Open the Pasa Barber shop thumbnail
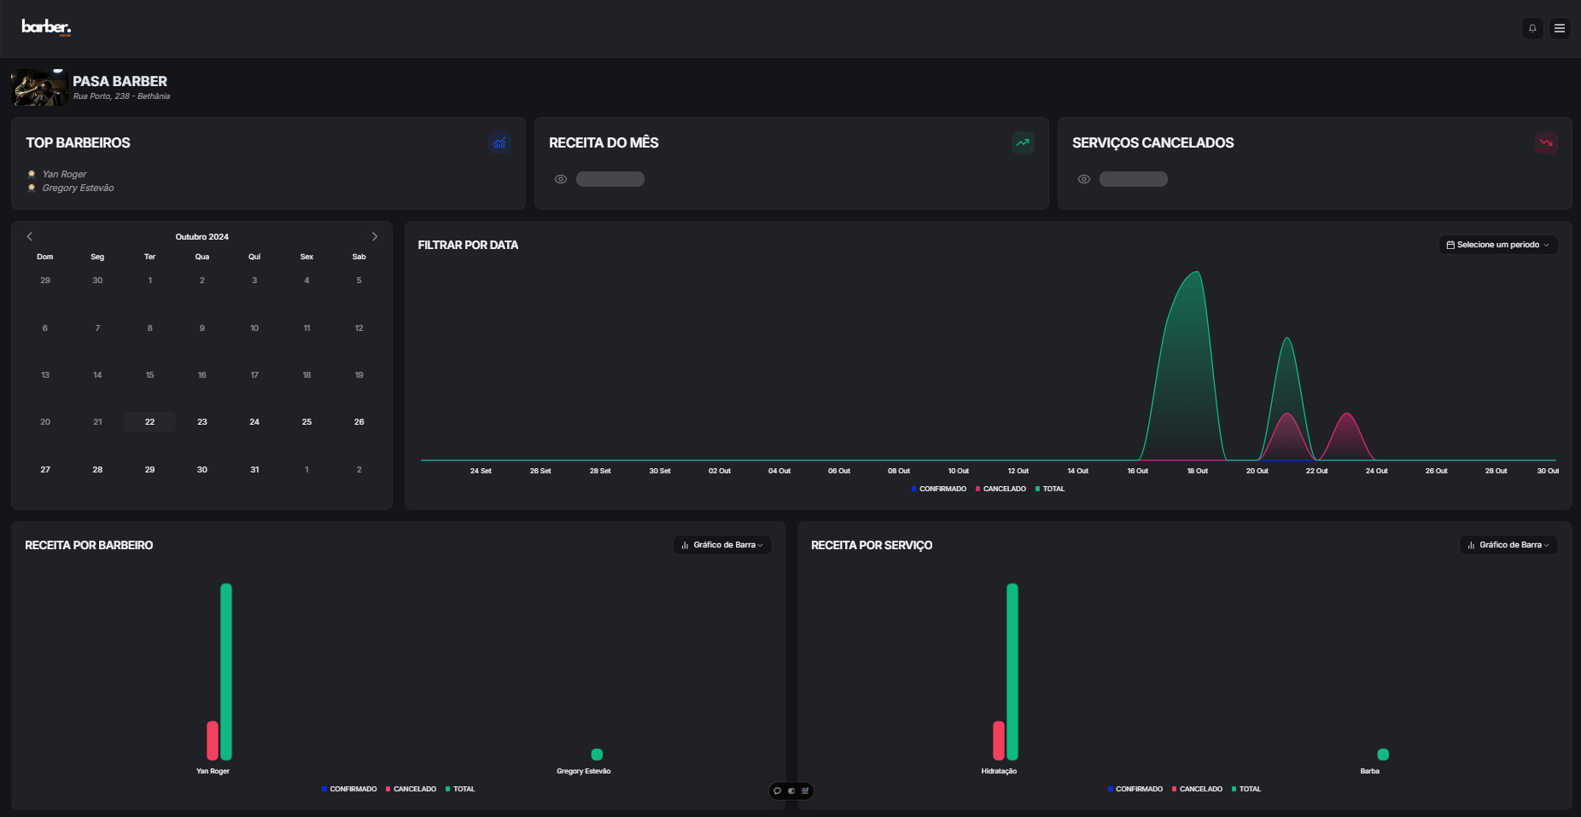 point(39,88)
